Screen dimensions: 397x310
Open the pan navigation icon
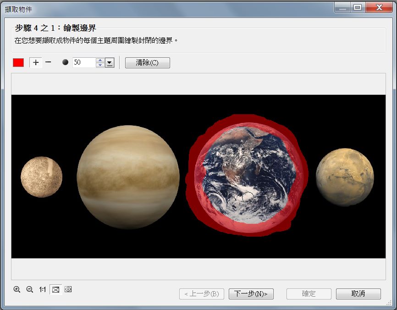click(67, 289)
